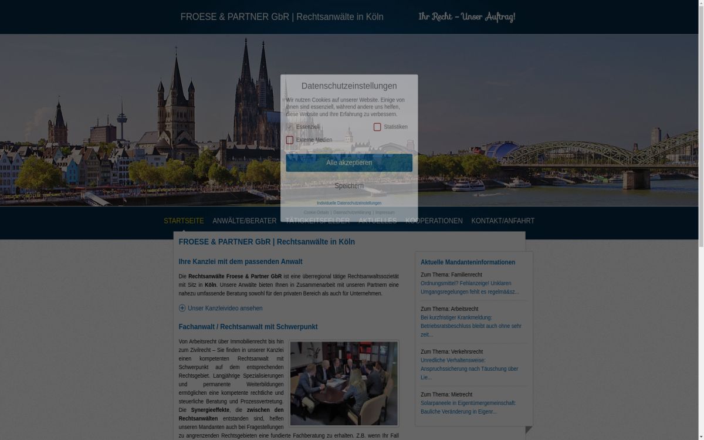
Task: Select the STARTSEITE navigation item
Action: tap(184, 221)
